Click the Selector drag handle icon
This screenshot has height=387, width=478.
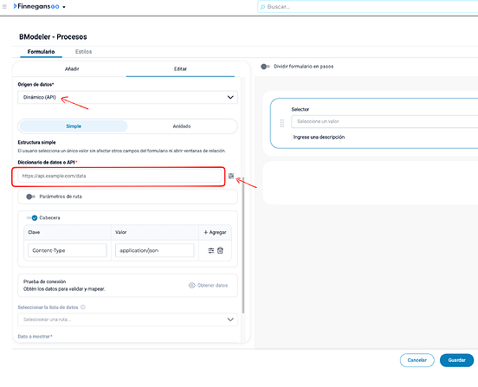tap(282, 123)
